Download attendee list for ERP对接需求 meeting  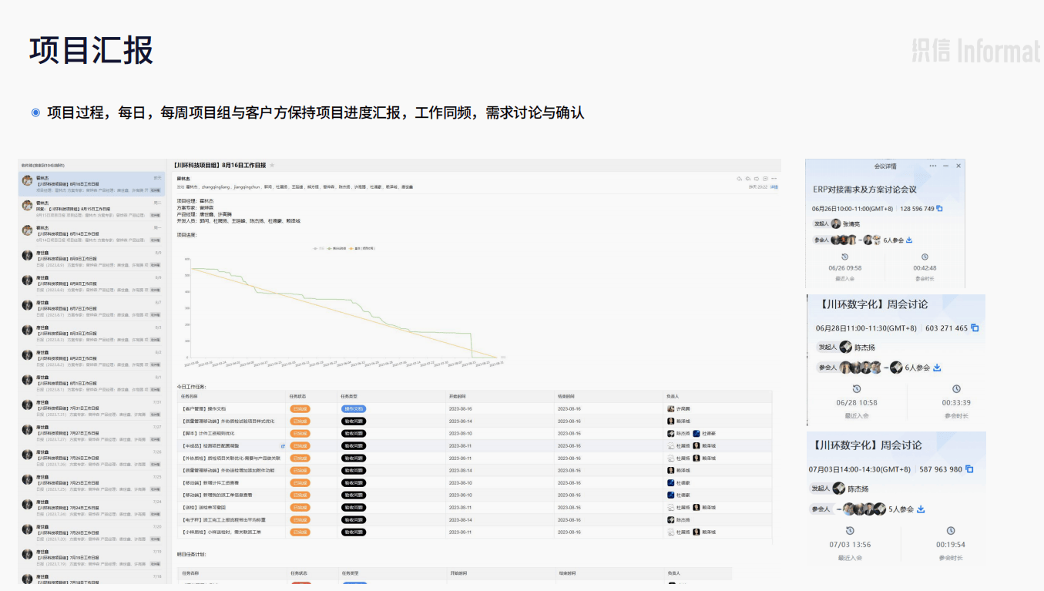[909, 240]
